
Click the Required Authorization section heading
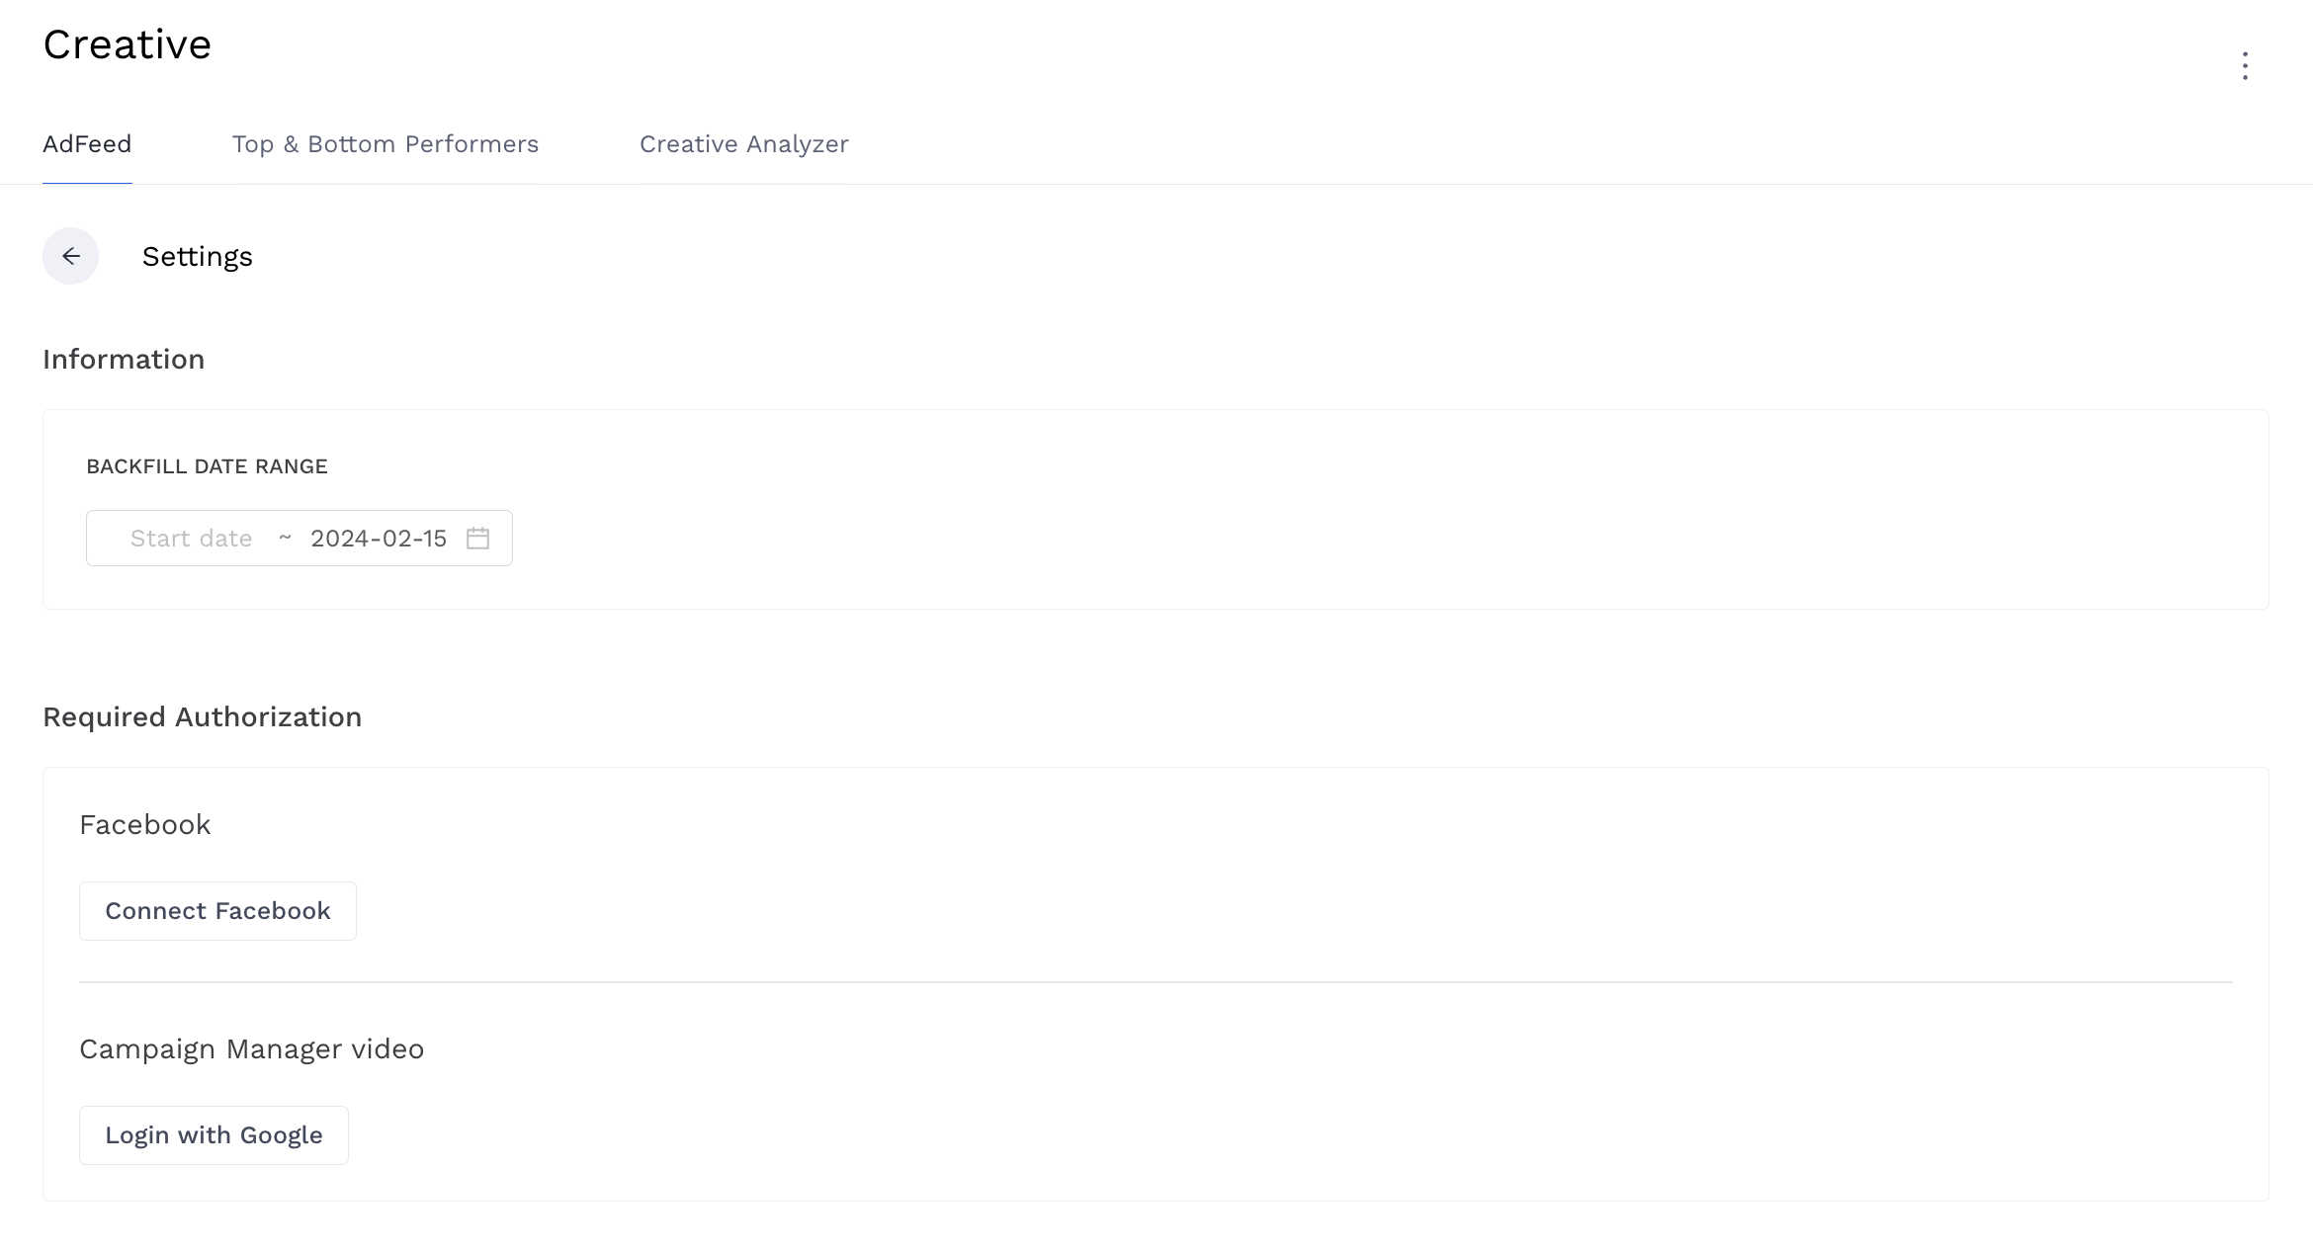[x=202, y=716]
